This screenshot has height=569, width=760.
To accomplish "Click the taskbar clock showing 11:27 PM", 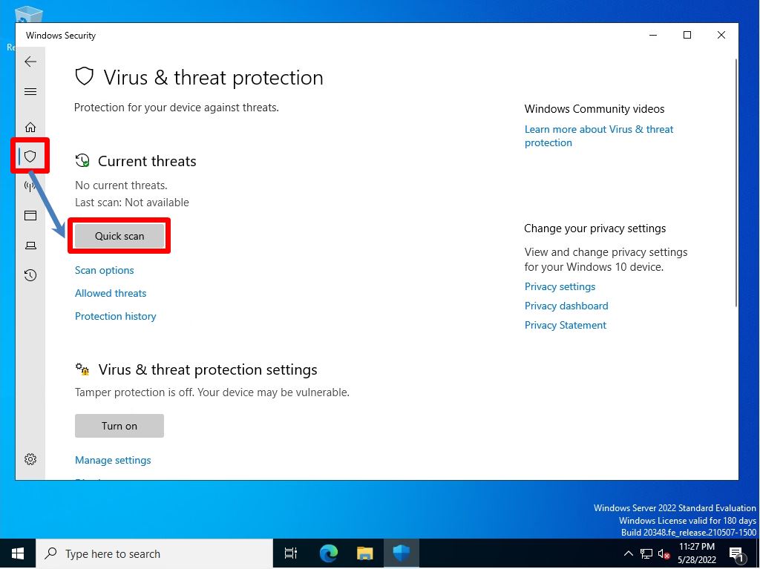I will pyautogui.click(x=696, y=553).
